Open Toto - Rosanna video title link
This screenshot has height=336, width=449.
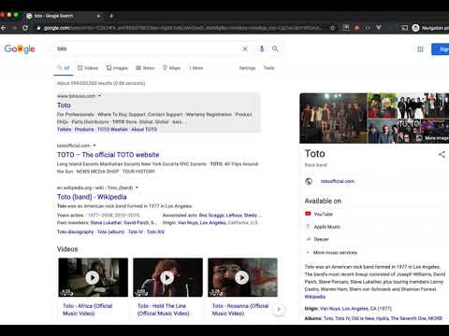click(x=240, y=310)
